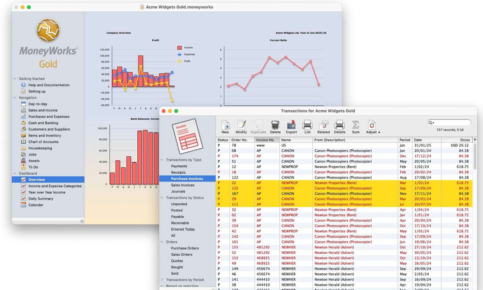Select the Overview dashboard item
Image resolution: width=483 pixels, height=290 pixels.
tap(48, 180)
